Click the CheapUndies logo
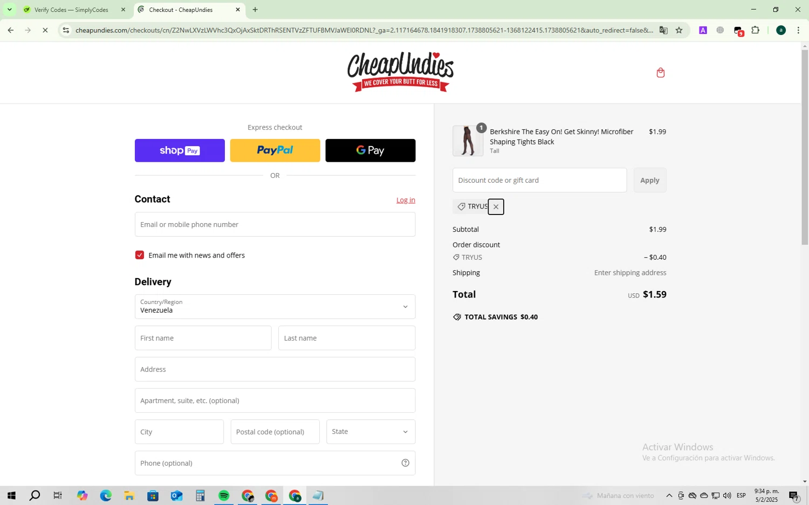809x505 pixels. [400, 72]
